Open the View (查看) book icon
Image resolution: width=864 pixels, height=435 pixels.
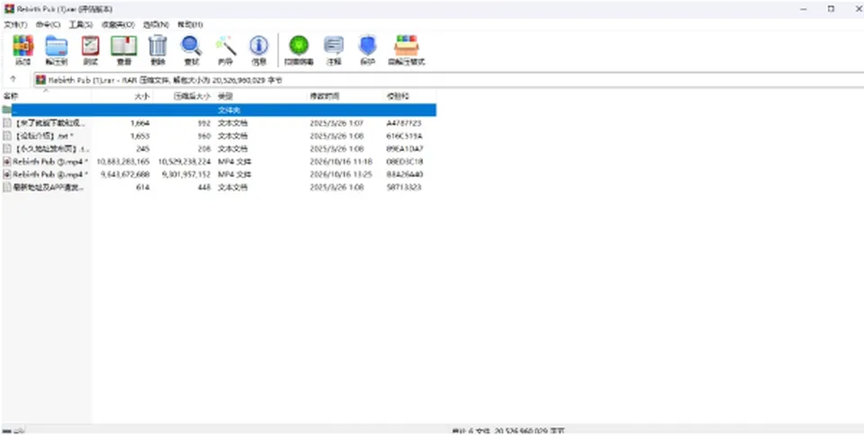124,50
